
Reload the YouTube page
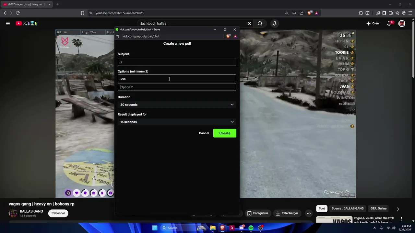pos(18,13)
